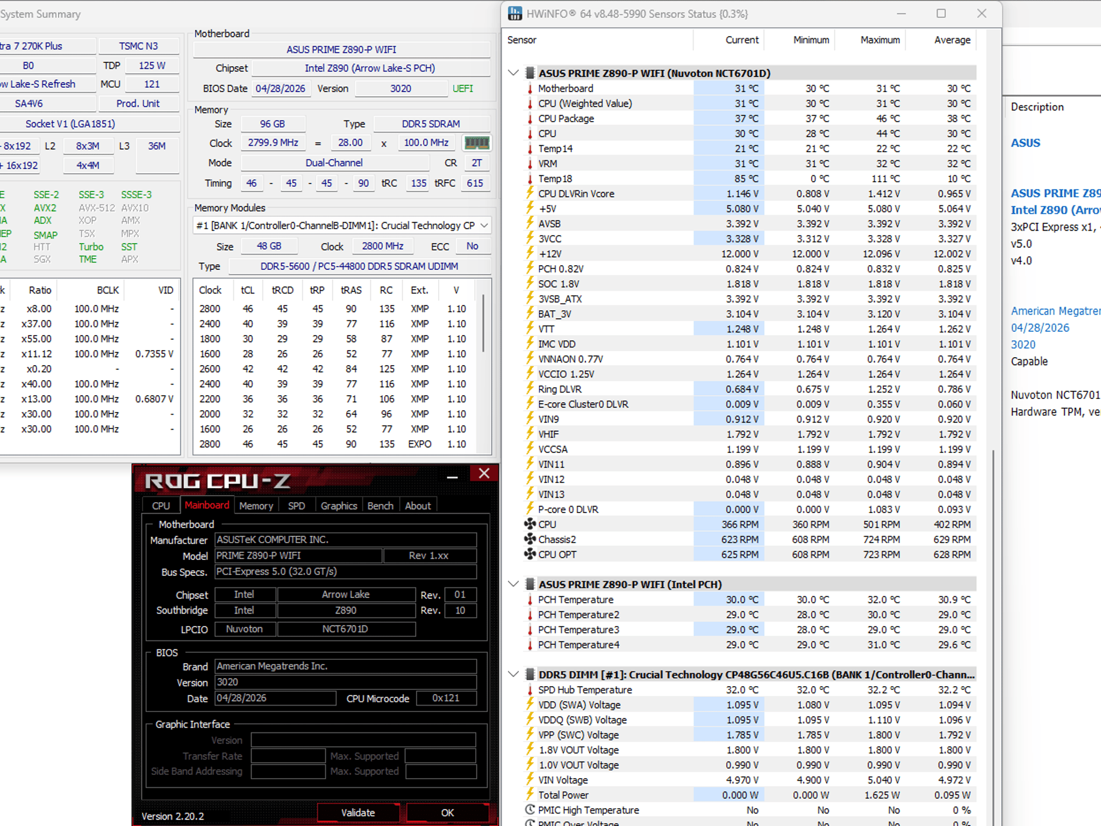Collapse the Nuvoton NCT6701D sensor group
The image size is (1101, 826).
coord(513,73)
